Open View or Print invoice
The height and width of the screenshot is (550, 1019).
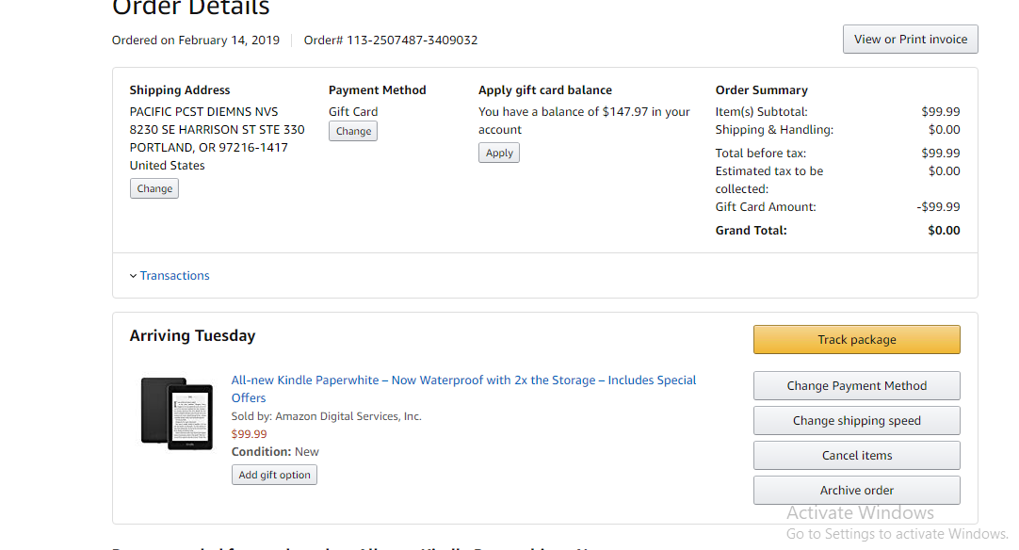coord(910,40)
